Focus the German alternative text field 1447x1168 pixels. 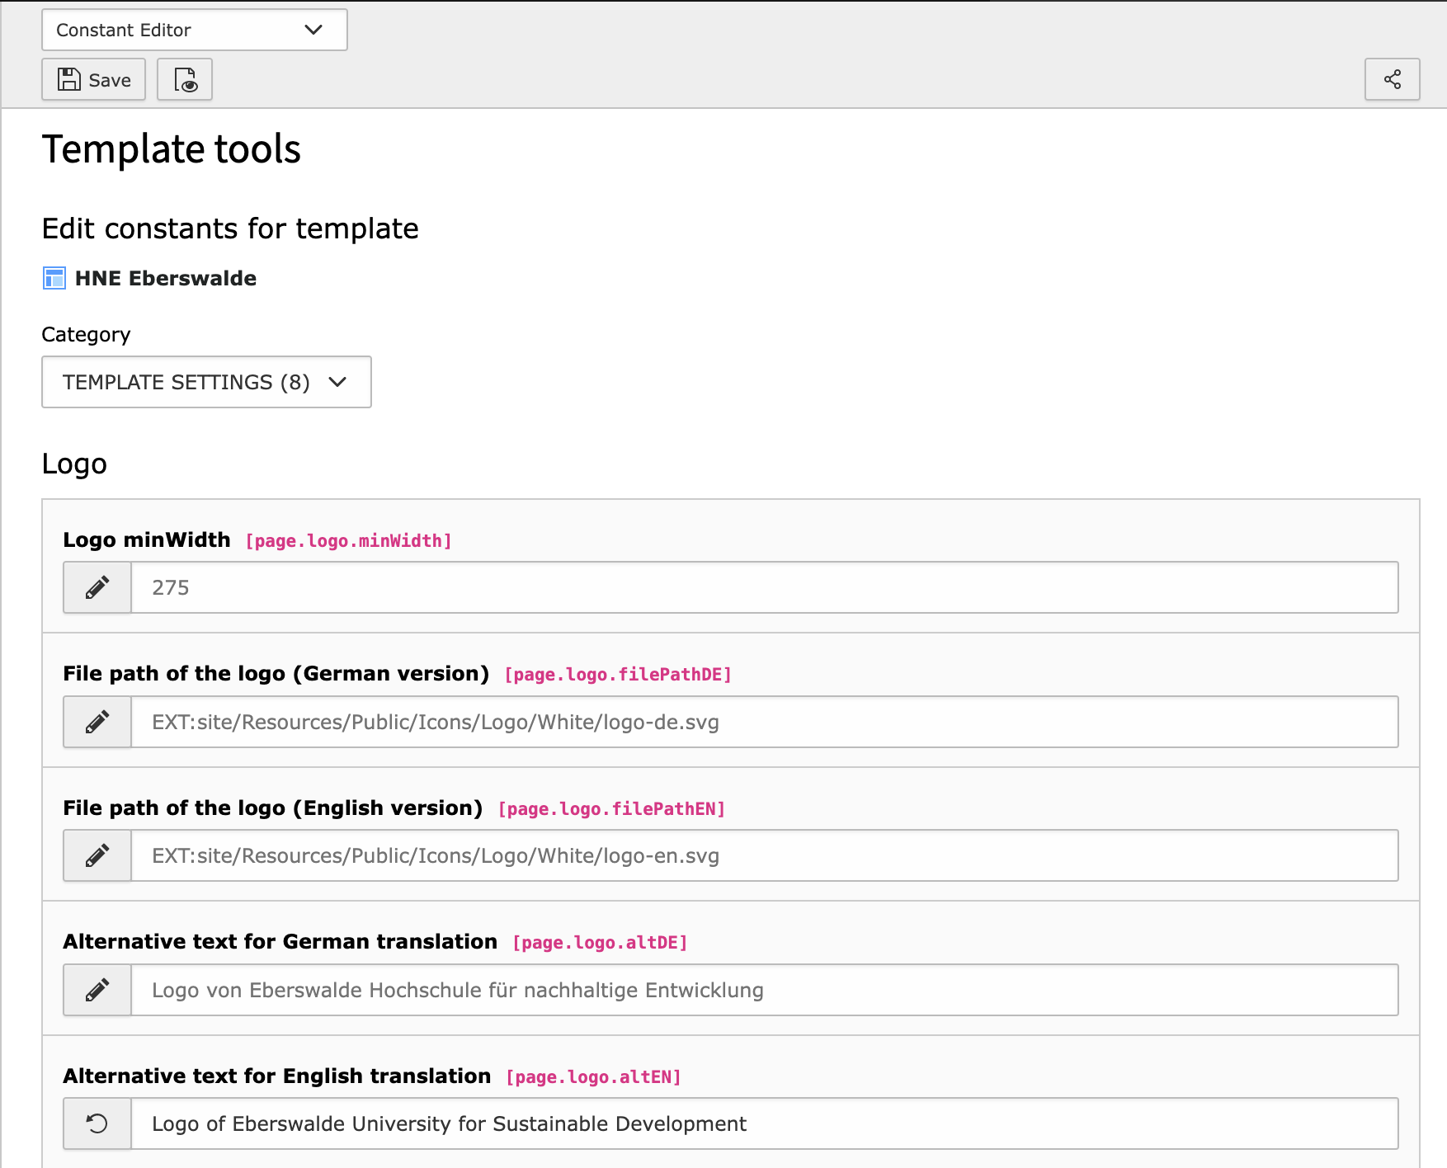(x=764, y=990)
